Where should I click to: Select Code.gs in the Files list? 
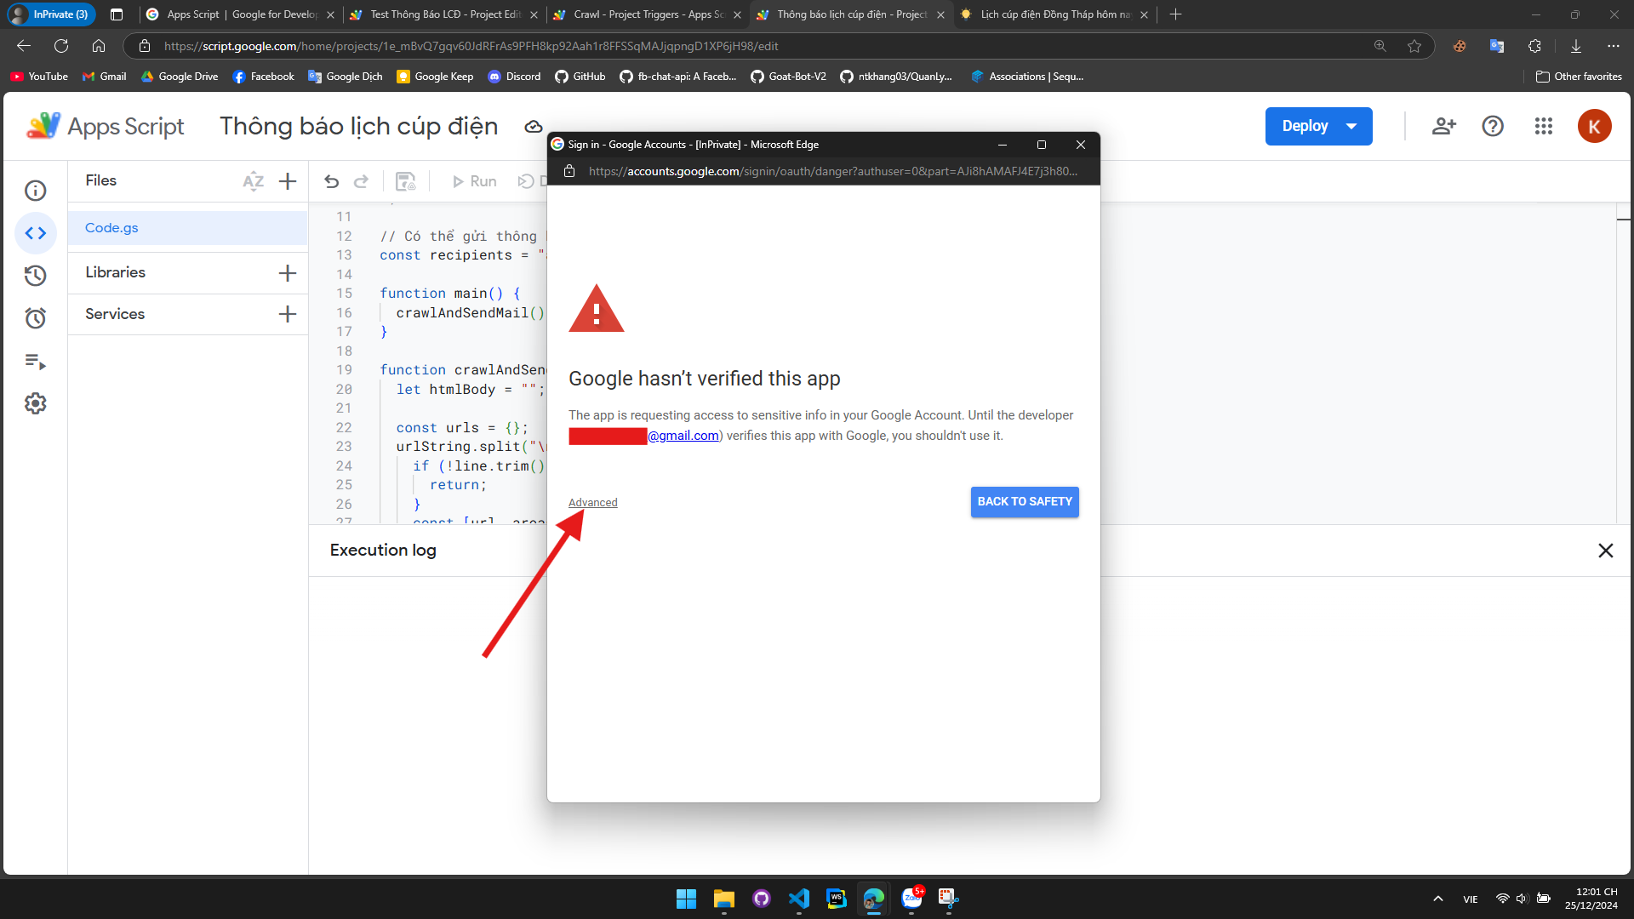pos(111,228)
